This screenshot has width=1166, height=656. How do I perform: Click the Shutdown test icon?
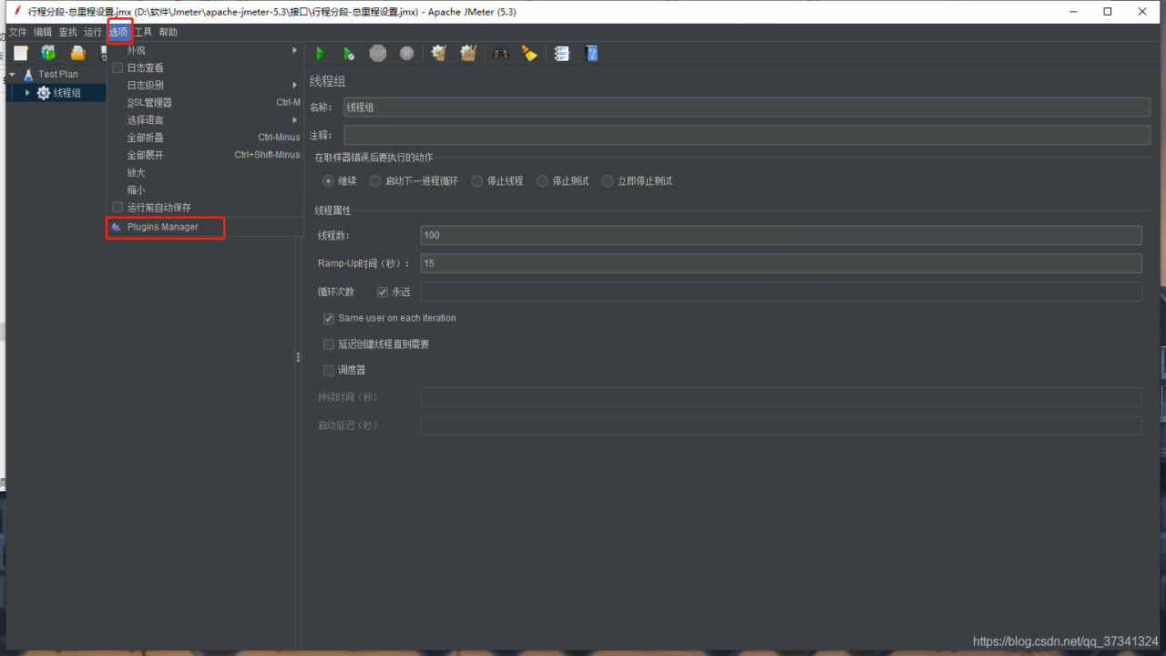[x=406, y=54]
